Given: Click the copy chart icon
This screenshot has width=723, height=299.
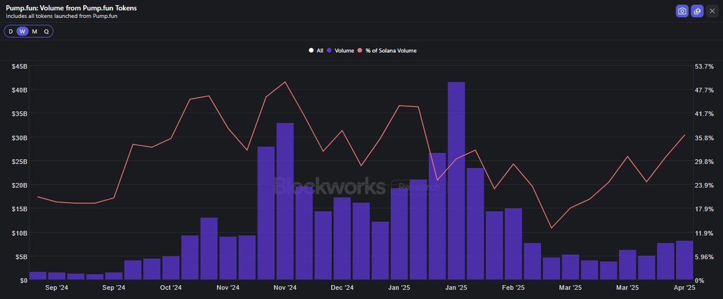Looking at the screenshot, I should point(697,11).
